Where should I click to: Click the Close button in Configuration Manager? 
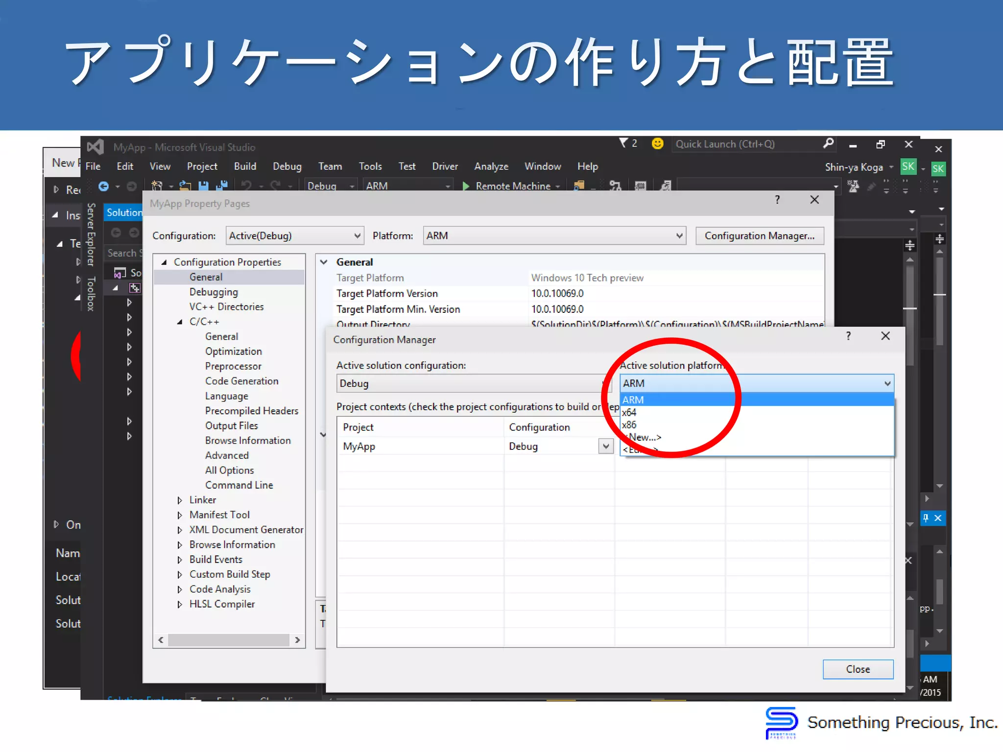(858, 669)
